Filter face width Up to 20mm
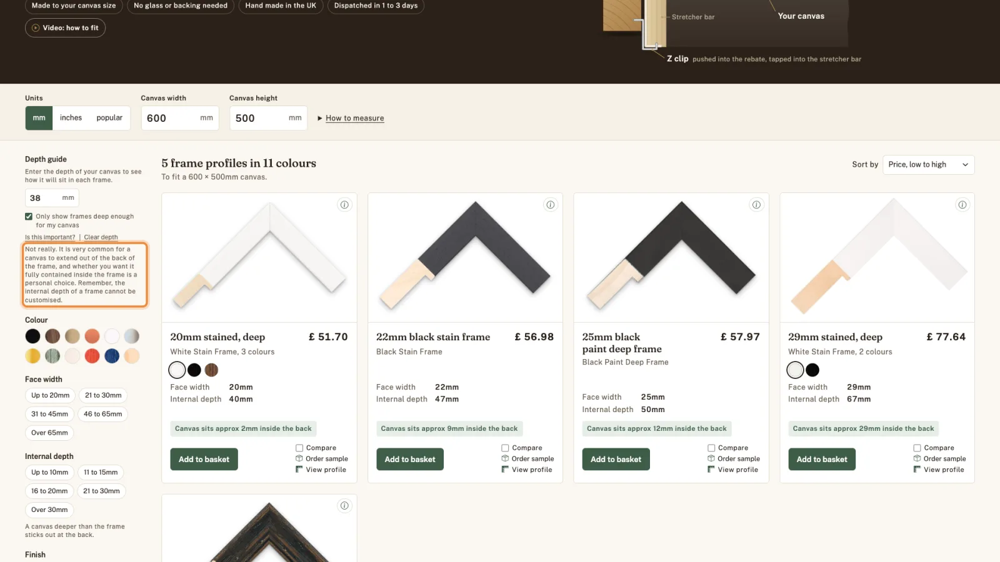Viewport: 1000px width, 562px height. [51, 395]
